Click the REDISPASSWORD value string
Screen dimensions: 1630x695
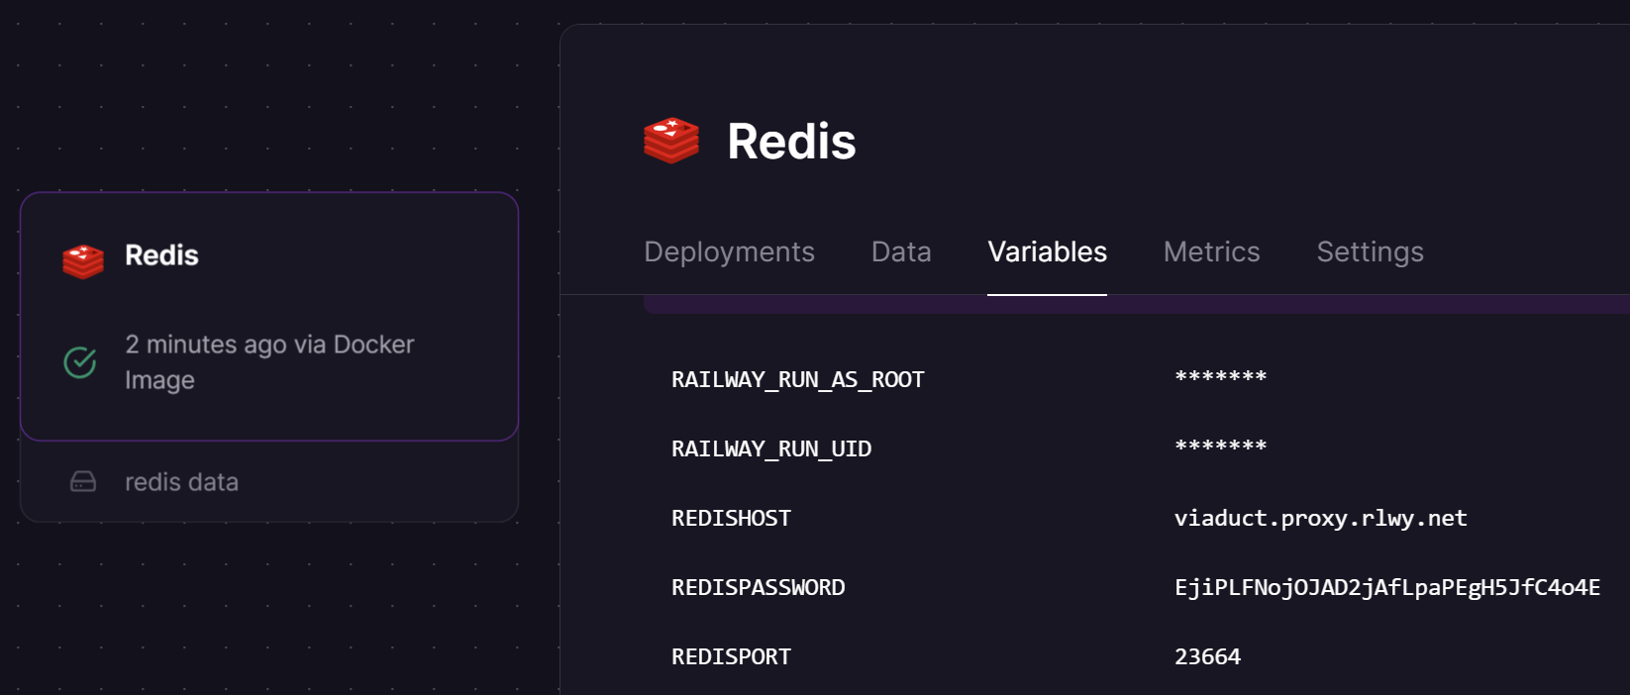tap(1387, 587)
